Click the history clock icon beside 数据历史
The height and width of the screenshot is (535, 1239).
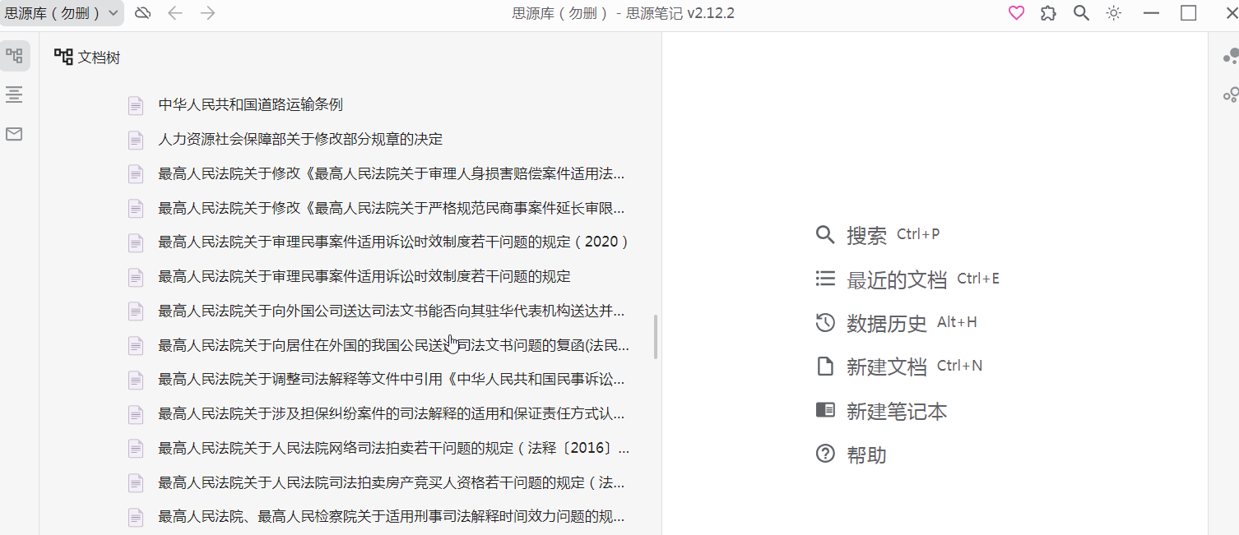coord(825,323)
